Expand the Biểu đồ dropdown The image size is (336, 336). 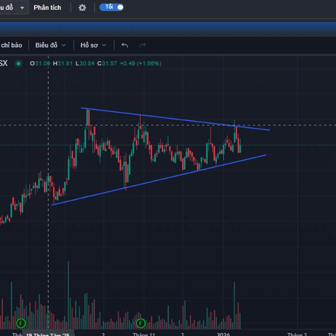coord(50,45)
